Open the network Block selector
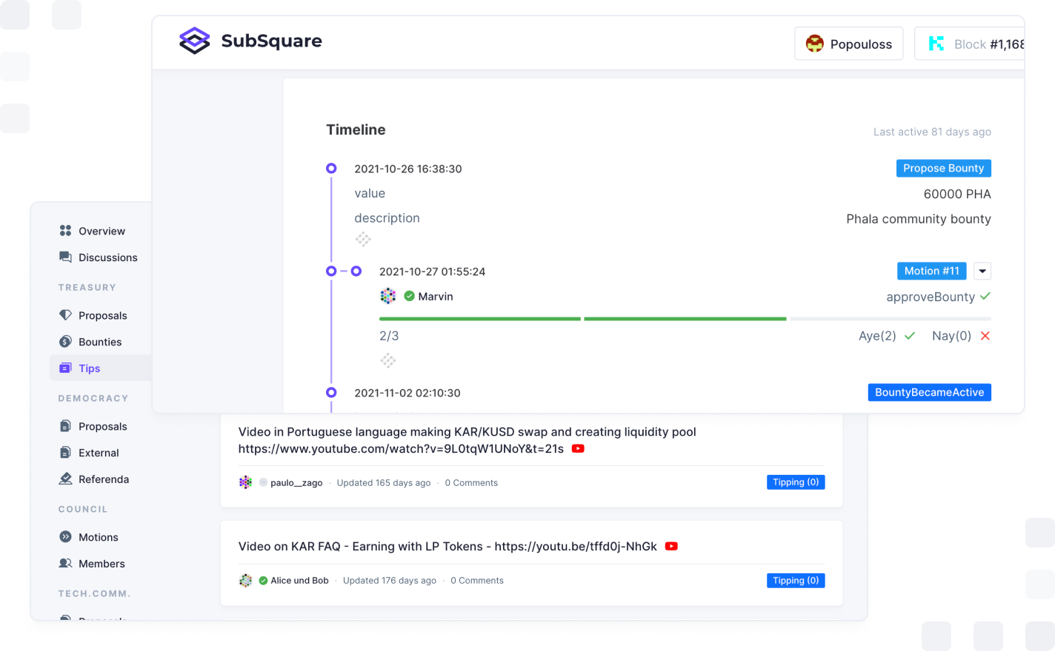Screen dimensions: 1055x651 (x=971, y=44)
